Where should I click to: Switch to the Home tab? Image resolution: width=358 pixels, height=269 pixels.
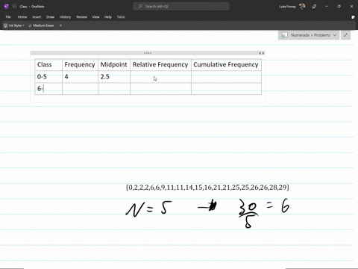click(x=22, y=17)
